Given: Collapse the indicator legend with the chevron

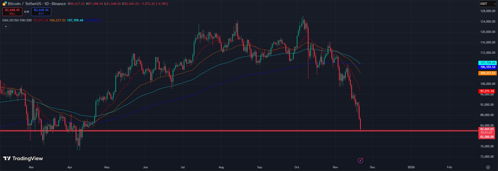Looking at the screenshot, I should [x=6, y=26].
